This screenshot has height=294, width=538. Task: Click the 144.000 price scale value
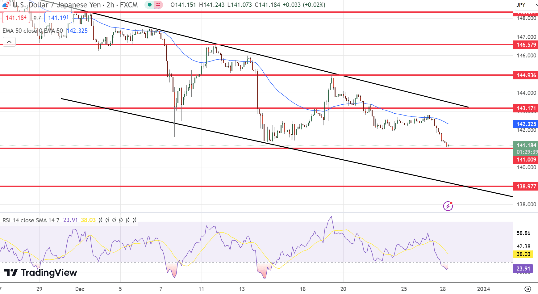coord(526,93)
